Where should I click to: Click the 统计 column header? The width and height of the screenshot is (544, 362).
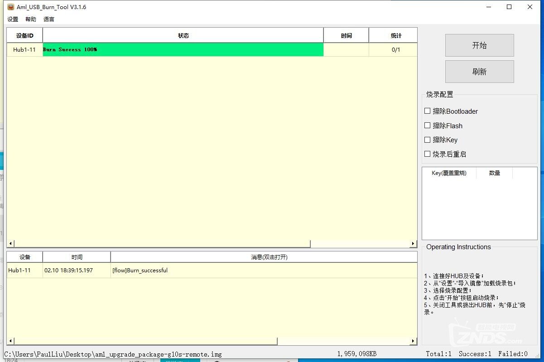pyautogui.click(x=393, y=35)
